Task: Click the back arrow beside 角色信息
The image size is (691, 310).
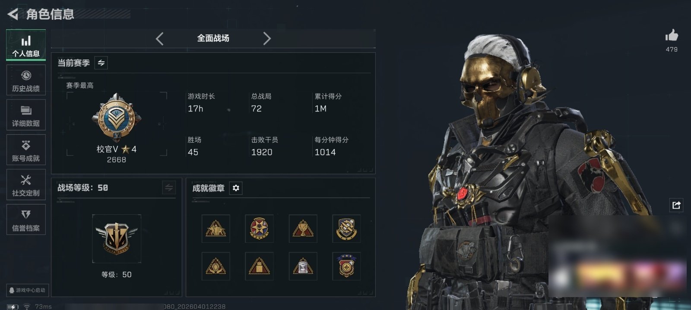Action: pos(13,14)
